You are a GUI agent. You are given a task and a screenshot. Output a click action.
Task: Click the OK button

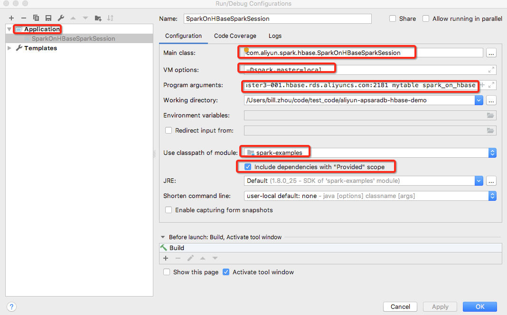(x=479, y=306)
